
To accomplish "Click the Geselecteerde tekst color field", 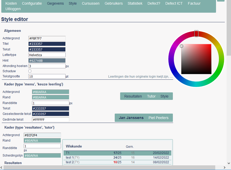I will [51, 114].
